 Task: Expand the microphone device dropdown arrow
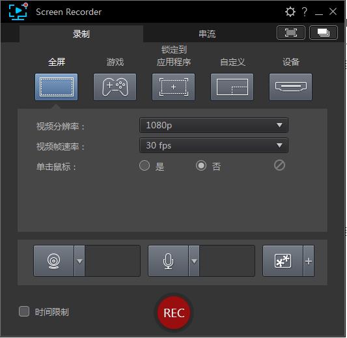tap(194, 261)
